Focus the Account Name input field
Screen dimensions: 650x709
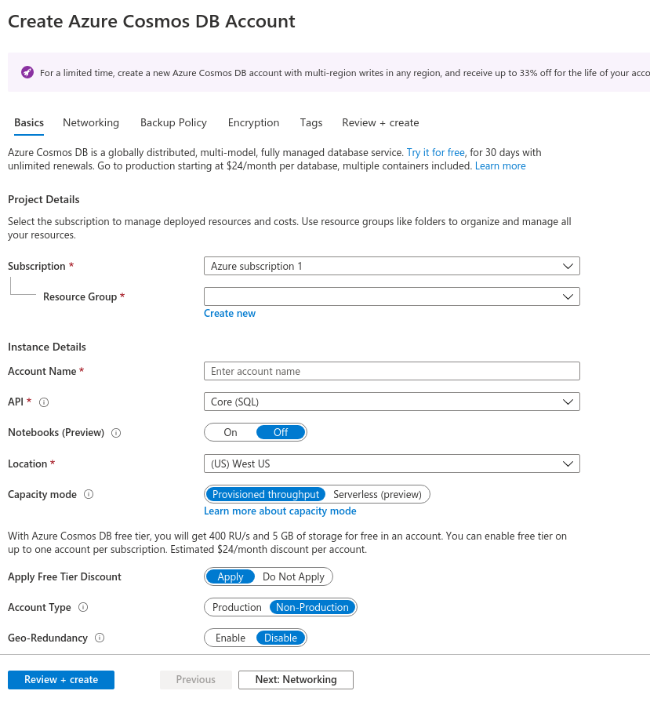tap(391, 371)
